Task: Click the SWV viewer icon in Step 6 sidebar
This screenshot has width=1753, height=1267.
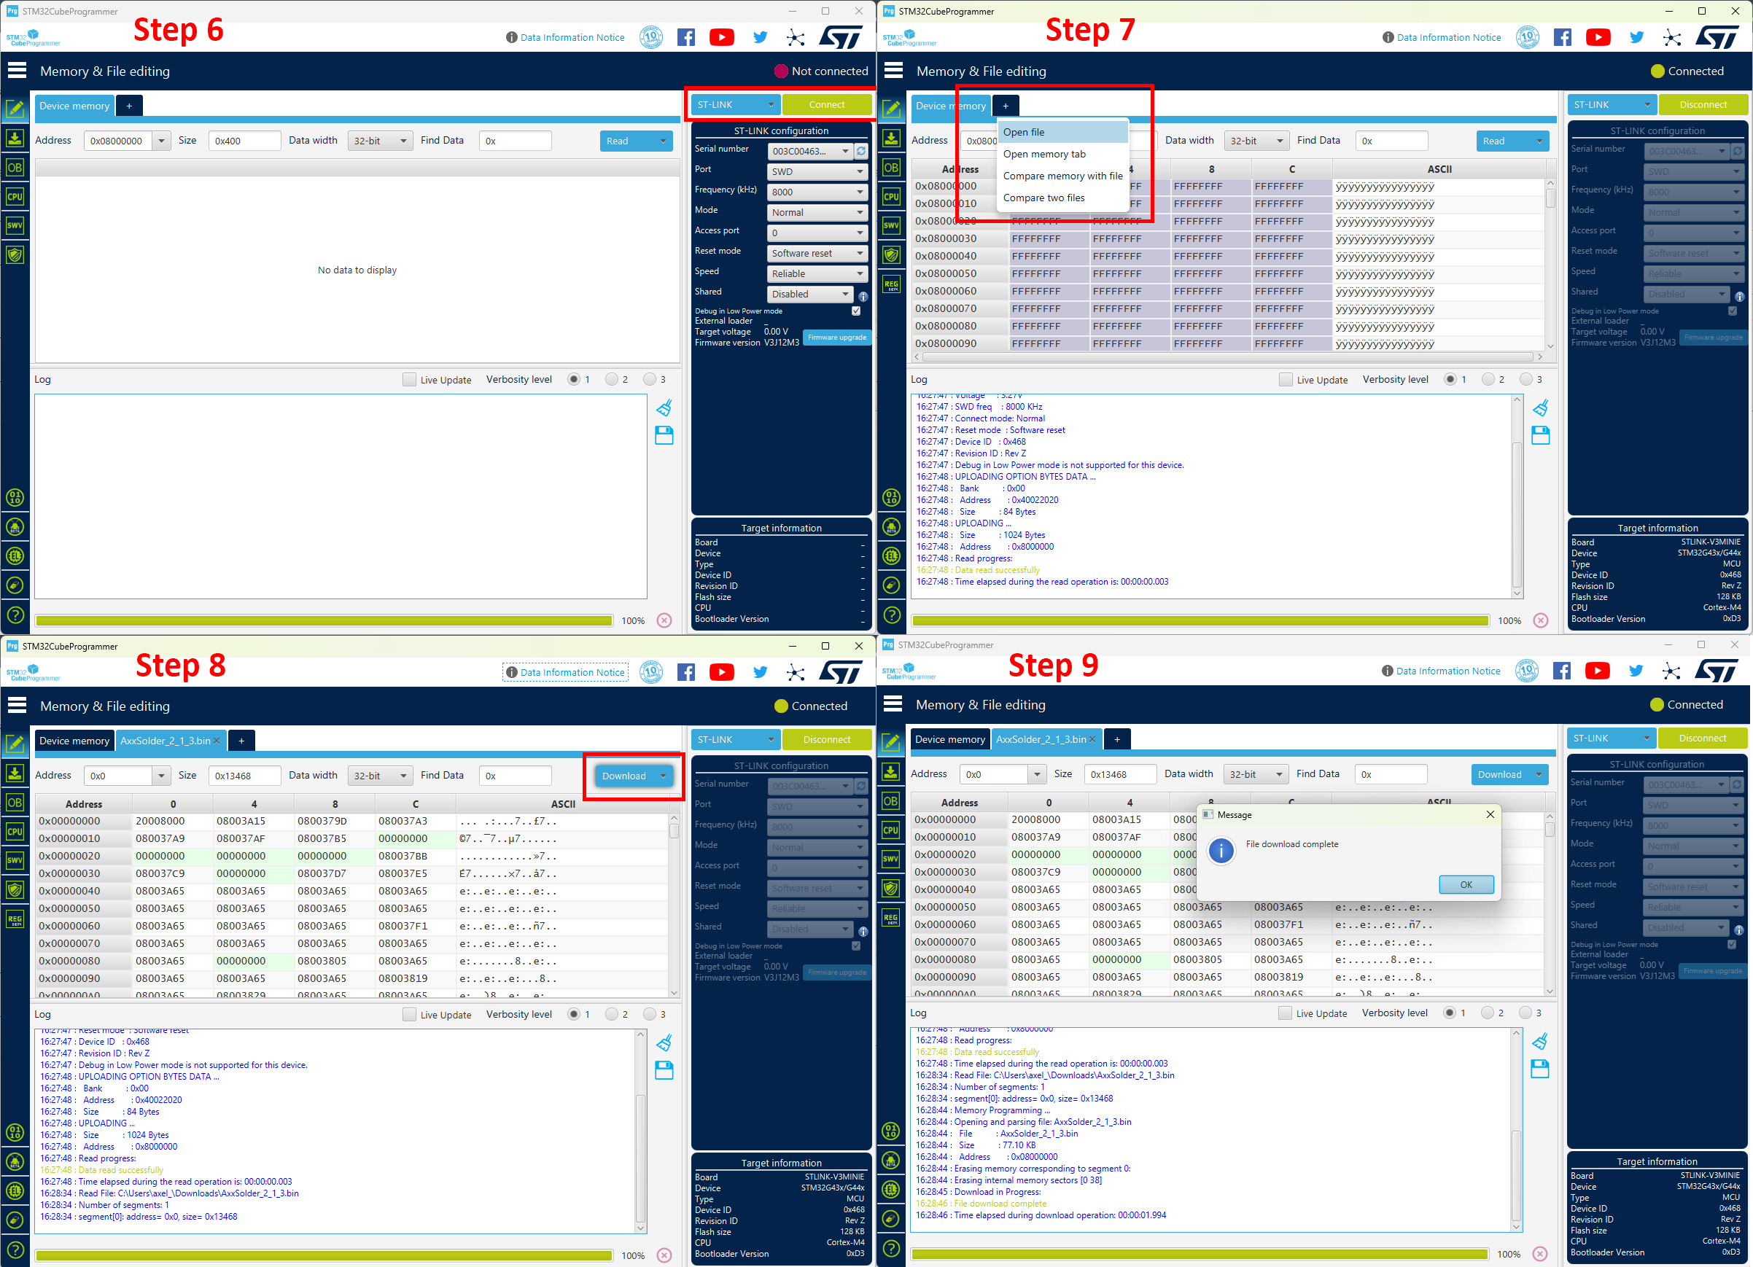Action: 15,225
